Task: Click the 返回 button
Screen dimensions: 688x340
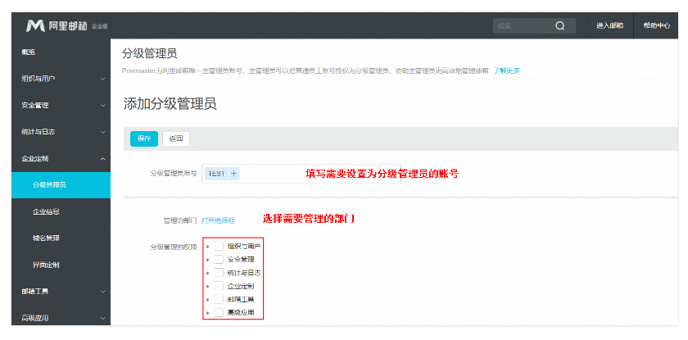Action: [x=176, y=138]
